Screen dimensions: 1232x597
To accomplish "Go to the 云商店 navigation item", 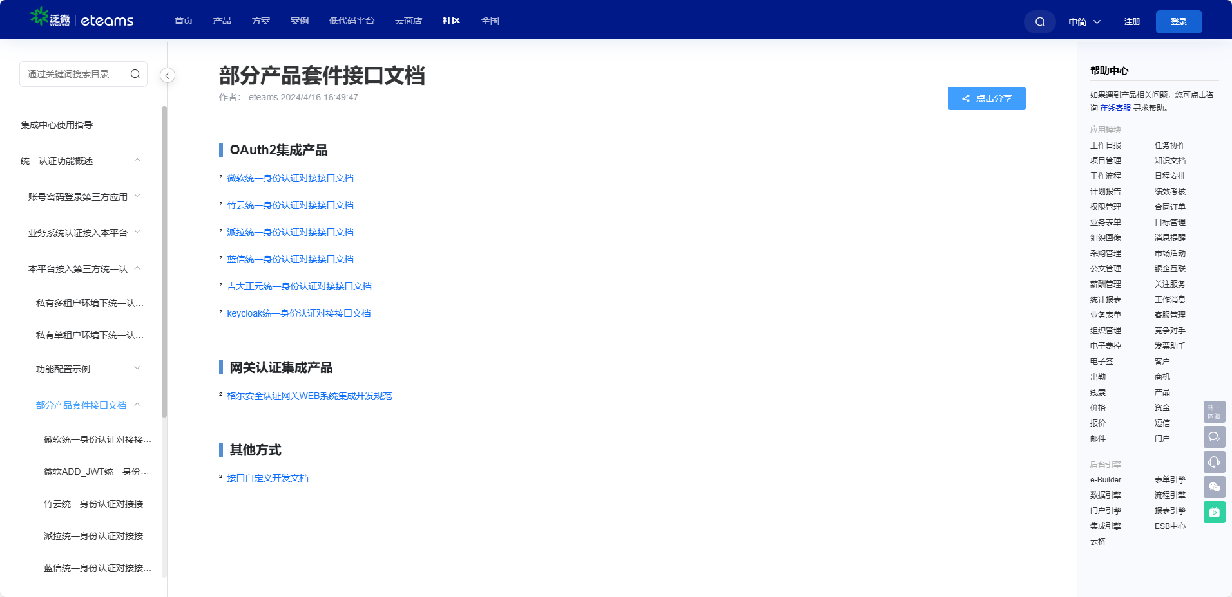I will 409,21.
